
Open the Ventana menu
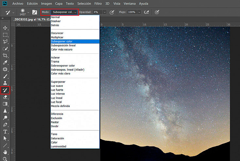tap(129, 4)
